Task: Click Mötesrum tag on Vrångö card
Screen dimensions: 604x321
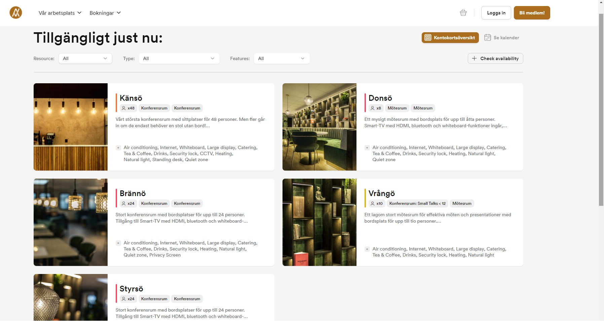Action: point(462,203)
